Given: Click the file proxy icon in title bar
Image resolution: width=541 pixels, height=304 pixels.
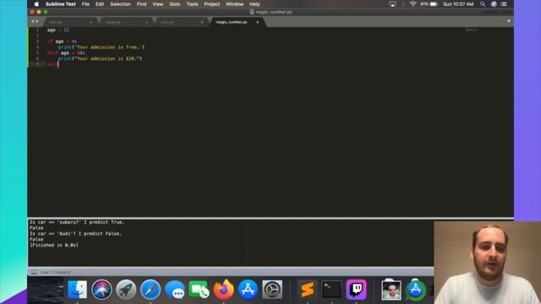Looking at the screenshot, I should pos(252,12).
